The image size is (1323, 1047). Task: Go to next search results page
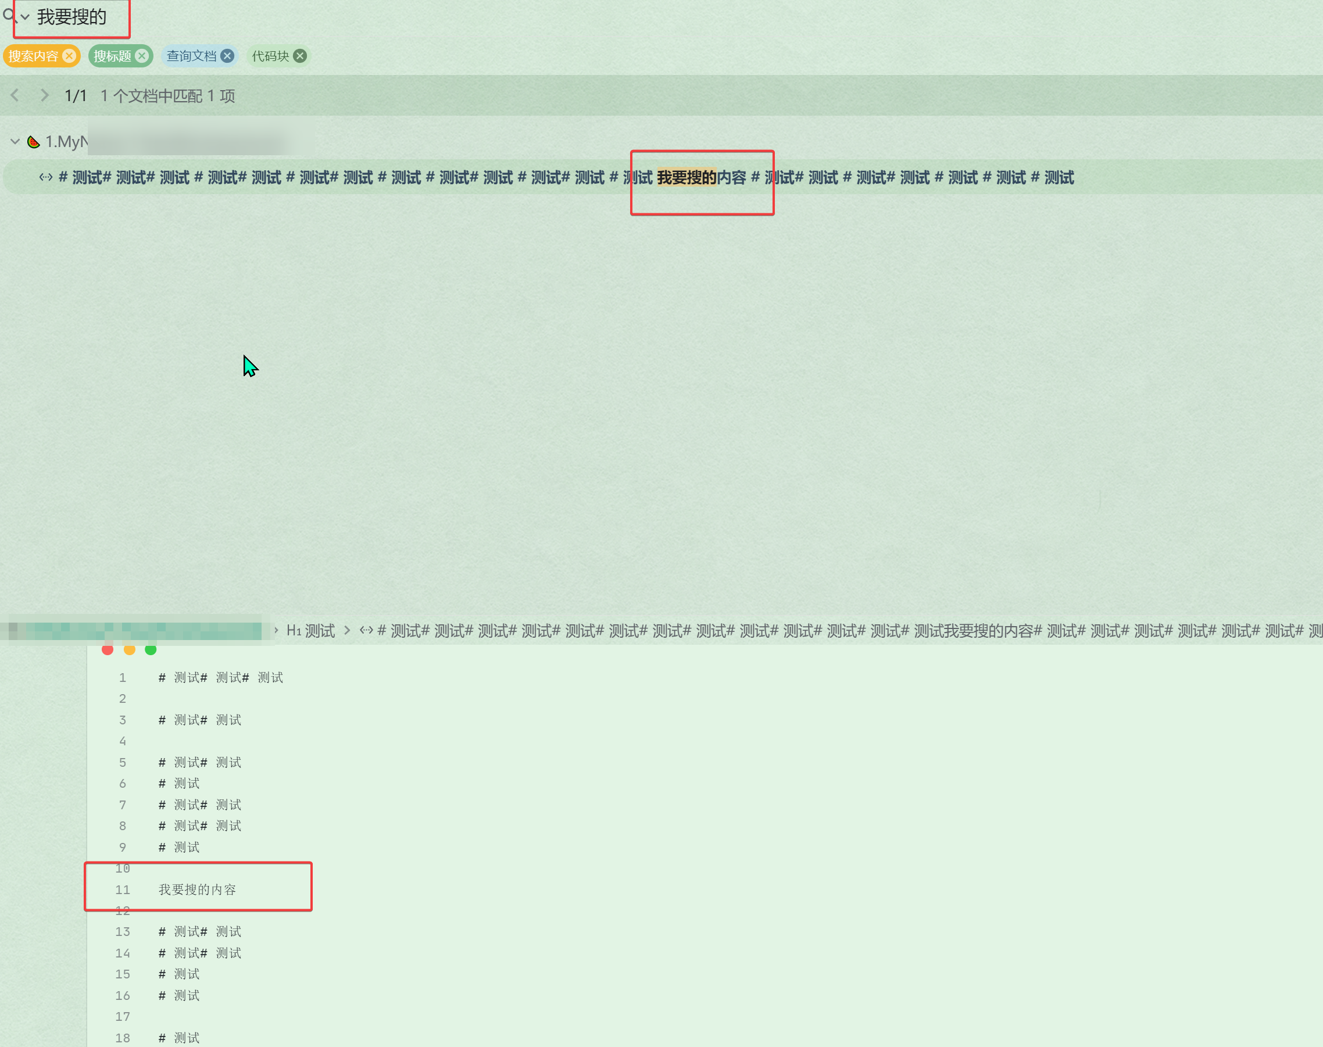pos(44,95)
